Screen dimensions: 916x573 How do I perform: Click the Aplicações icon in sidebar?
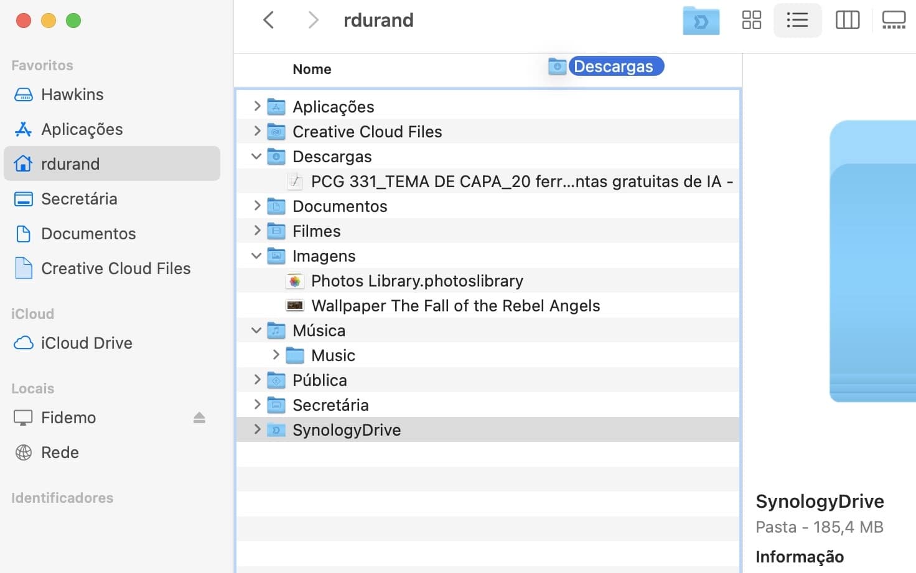(23, 129)
